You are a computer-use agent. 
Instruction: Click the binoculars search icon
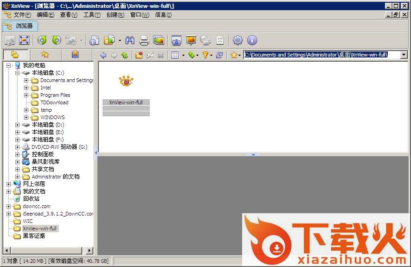[x=130, y=40]
